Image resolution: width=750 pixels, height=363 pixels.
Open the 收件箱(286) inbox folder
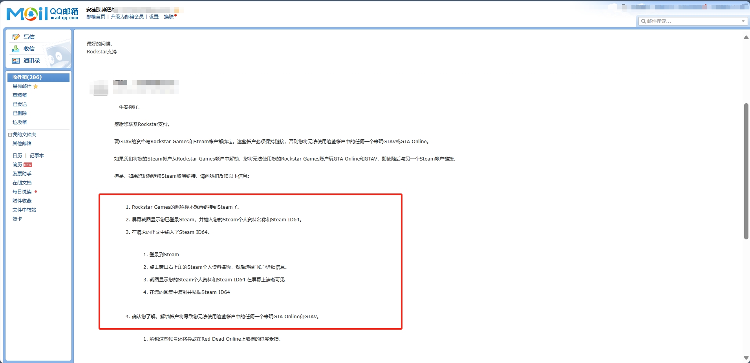(x=27, y=77)
